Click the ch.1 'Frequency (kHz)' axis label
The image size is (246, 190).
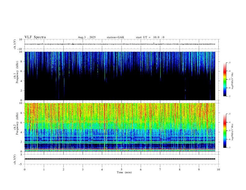tap(17, 72)
